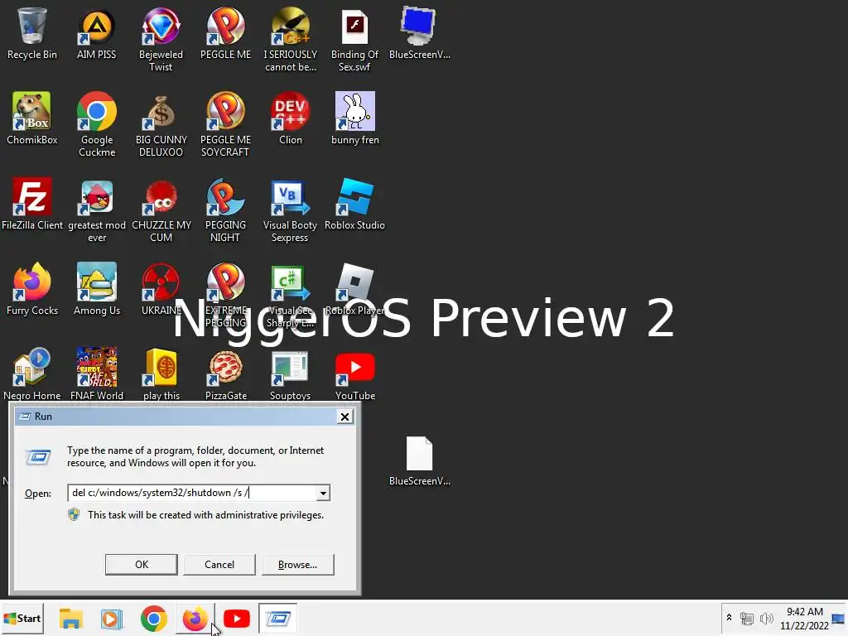Select the Firefox desktop shortcut icon
This screenshot has height=636, width=848.
click(x=32, y=289)
